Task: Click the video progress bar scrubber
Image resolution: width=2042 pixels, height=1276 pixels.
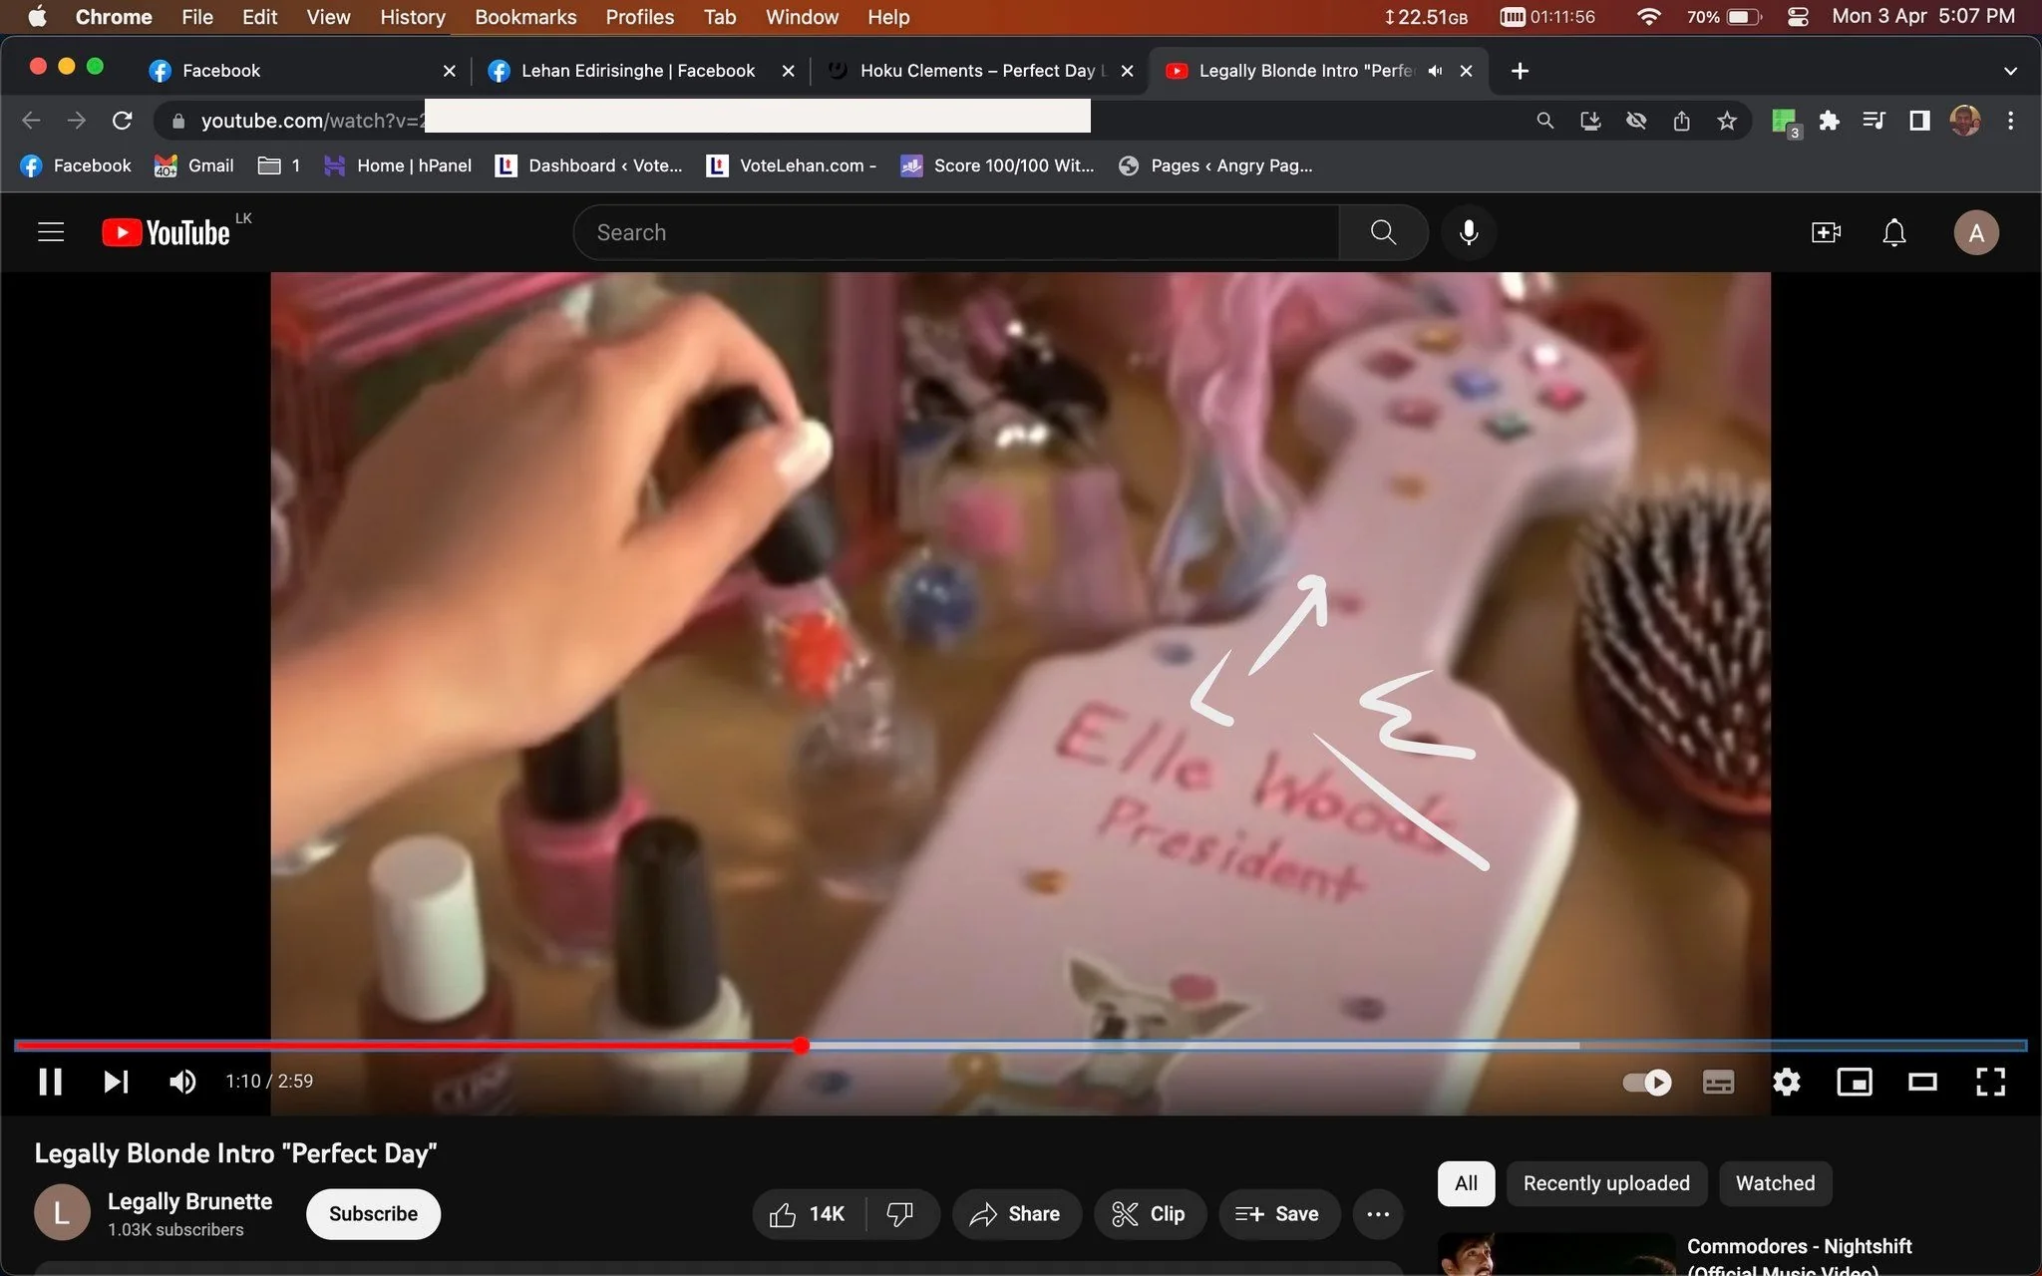Action: [x=802, y=1045]
